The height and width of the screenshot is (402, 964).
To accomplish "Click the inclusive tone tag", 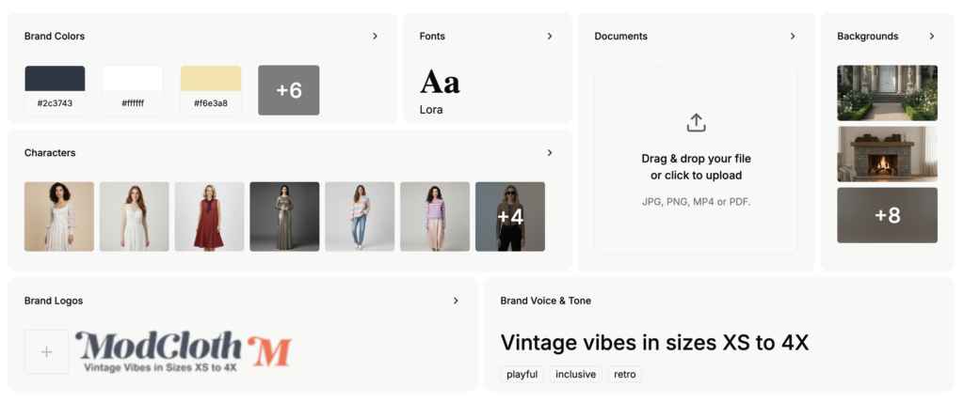I will click(x=576, y=375).
